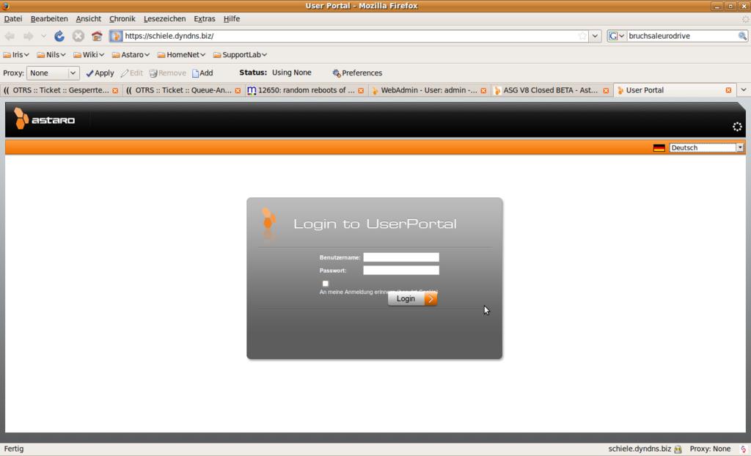Open the Datei menu

click(13, 18)
